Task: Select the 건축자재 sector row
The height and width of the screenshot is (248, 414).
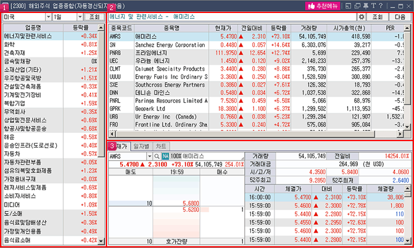Action: pos(50,53)
